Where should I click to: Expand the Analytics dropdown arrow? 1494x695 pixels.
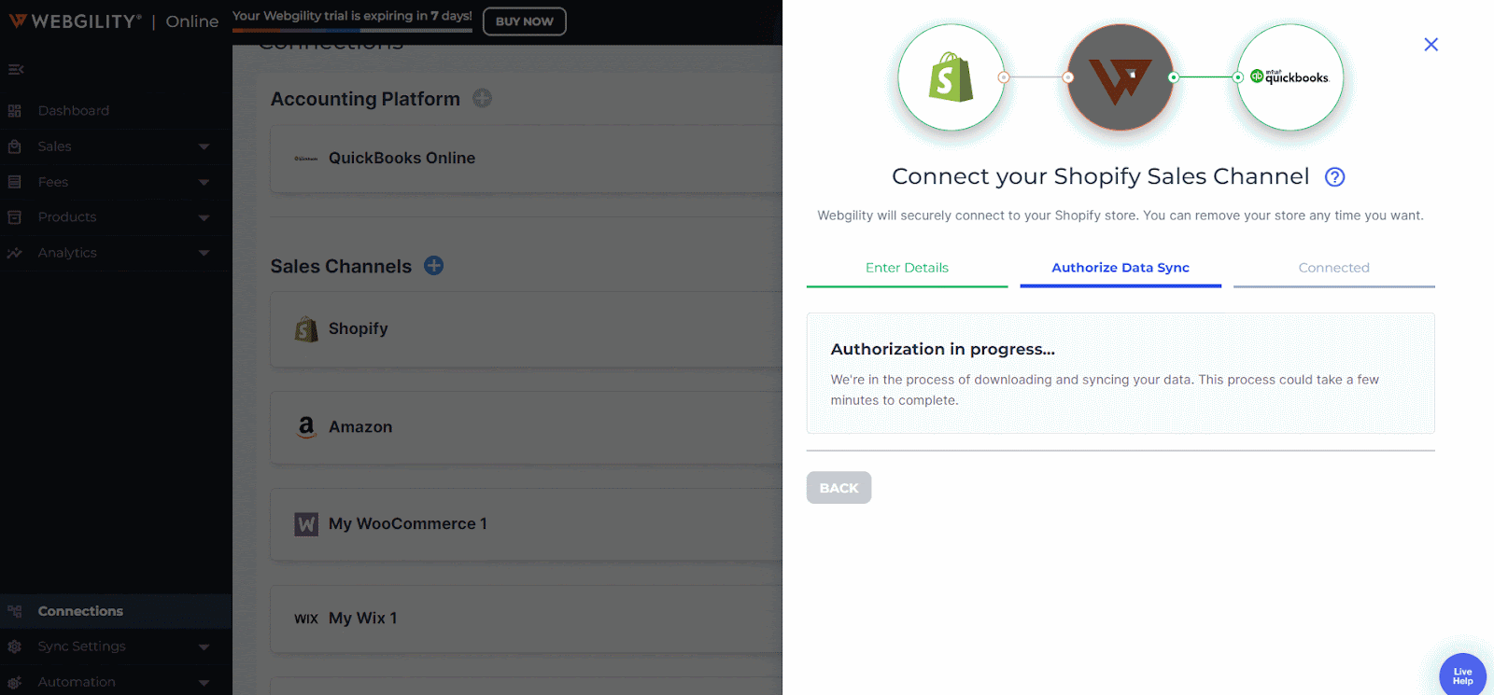click(x=204, y=253)
